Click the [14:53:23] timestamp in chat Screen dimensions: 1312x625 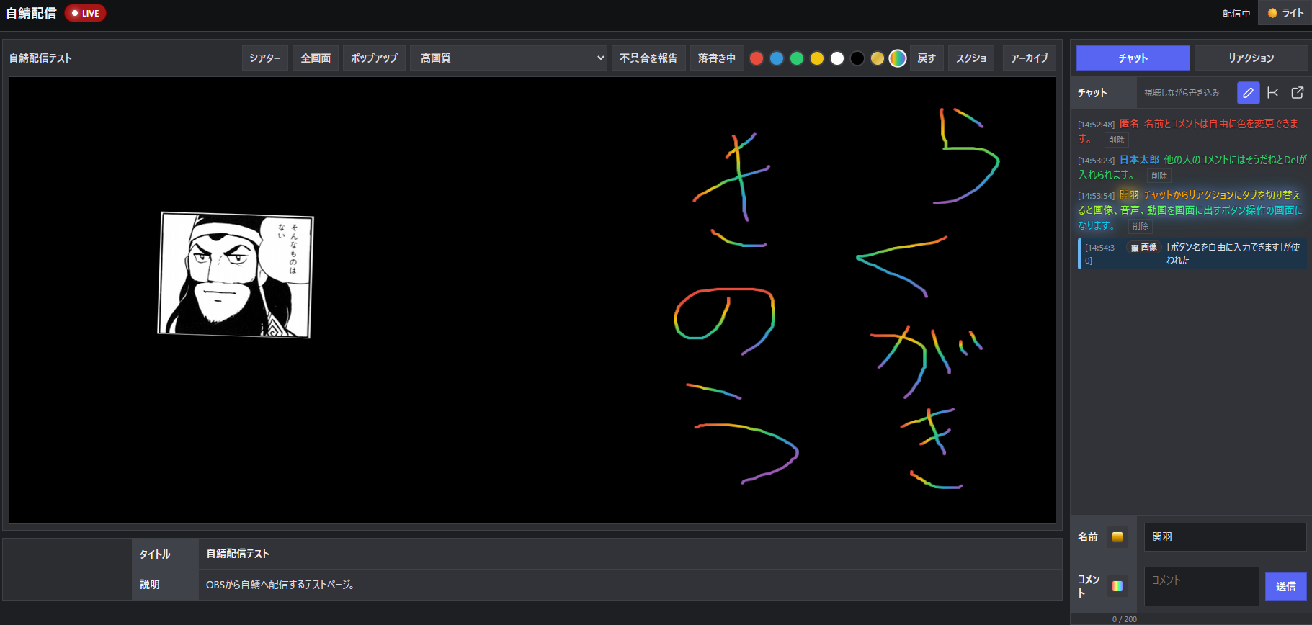click(x=1096, y=161)
